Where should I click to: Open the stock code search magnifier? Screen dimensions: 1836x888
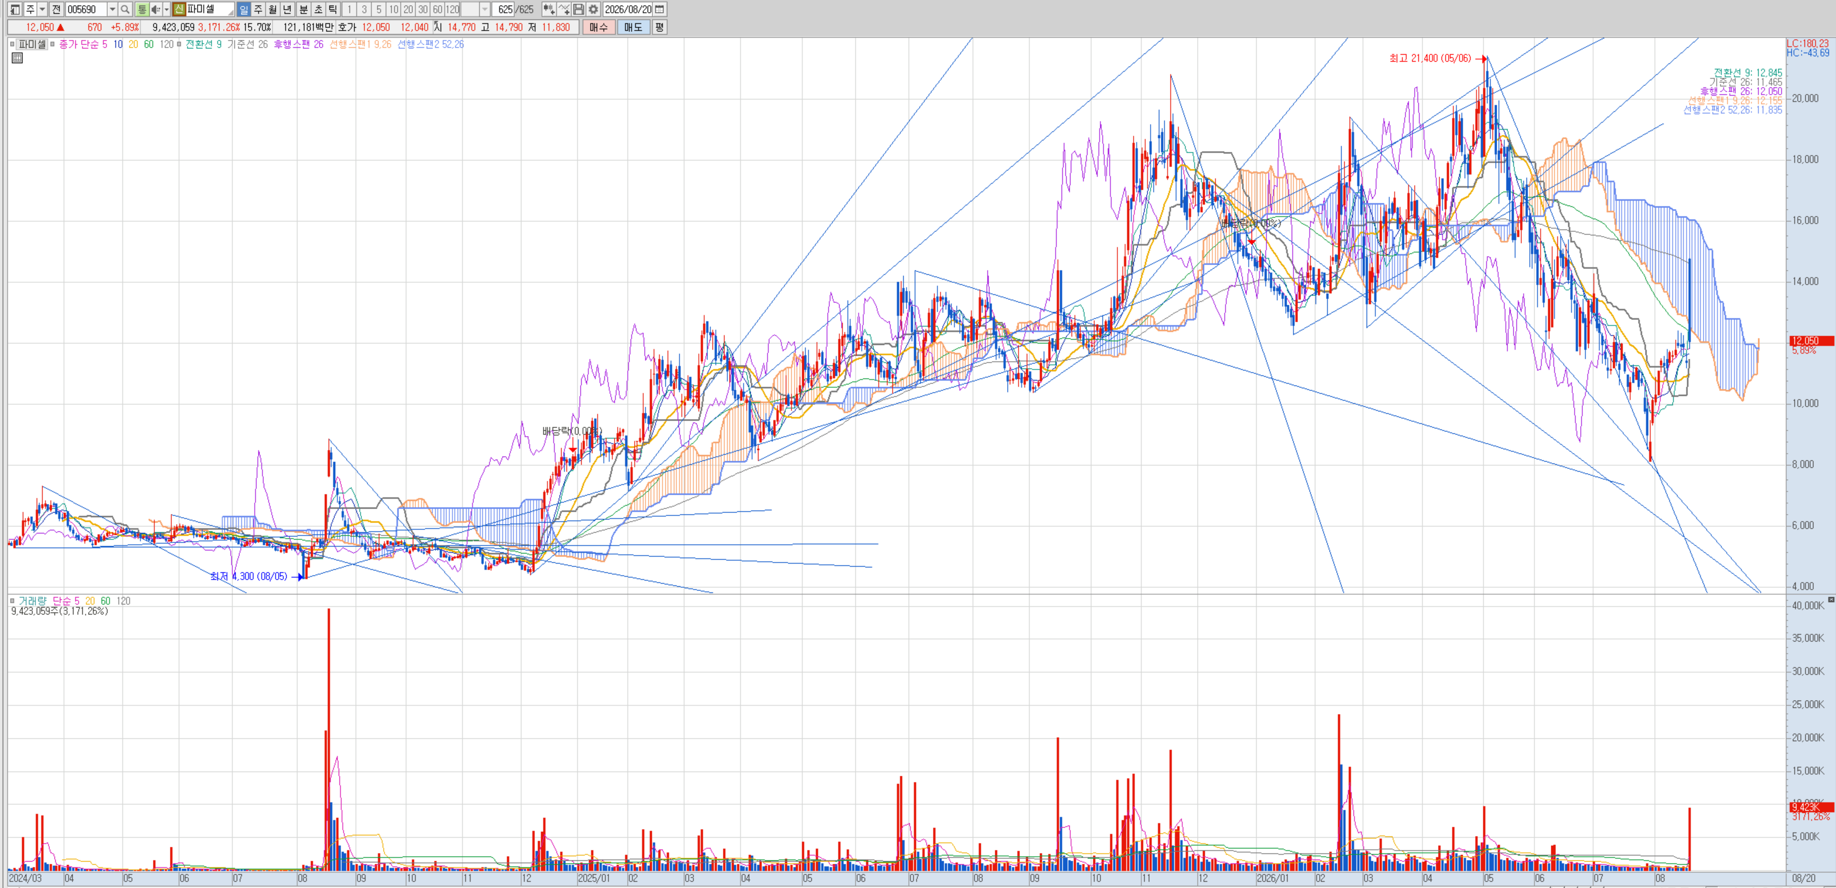click(125, 9)
